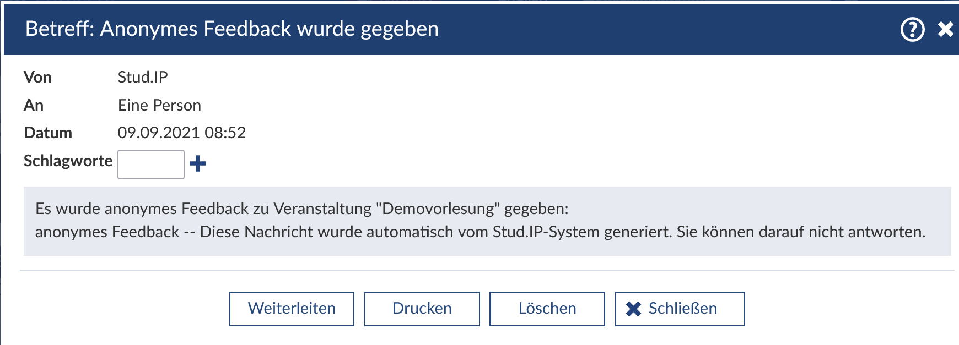This screenshot has width=959, height=345.
Task: Click the empty blue title bar area
Action: pos(661,29)
